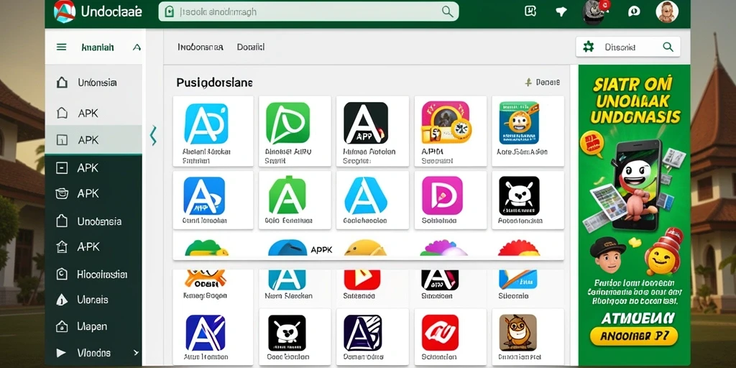Click yellow emoji with red hat in ad

click(x=663, y=252)
